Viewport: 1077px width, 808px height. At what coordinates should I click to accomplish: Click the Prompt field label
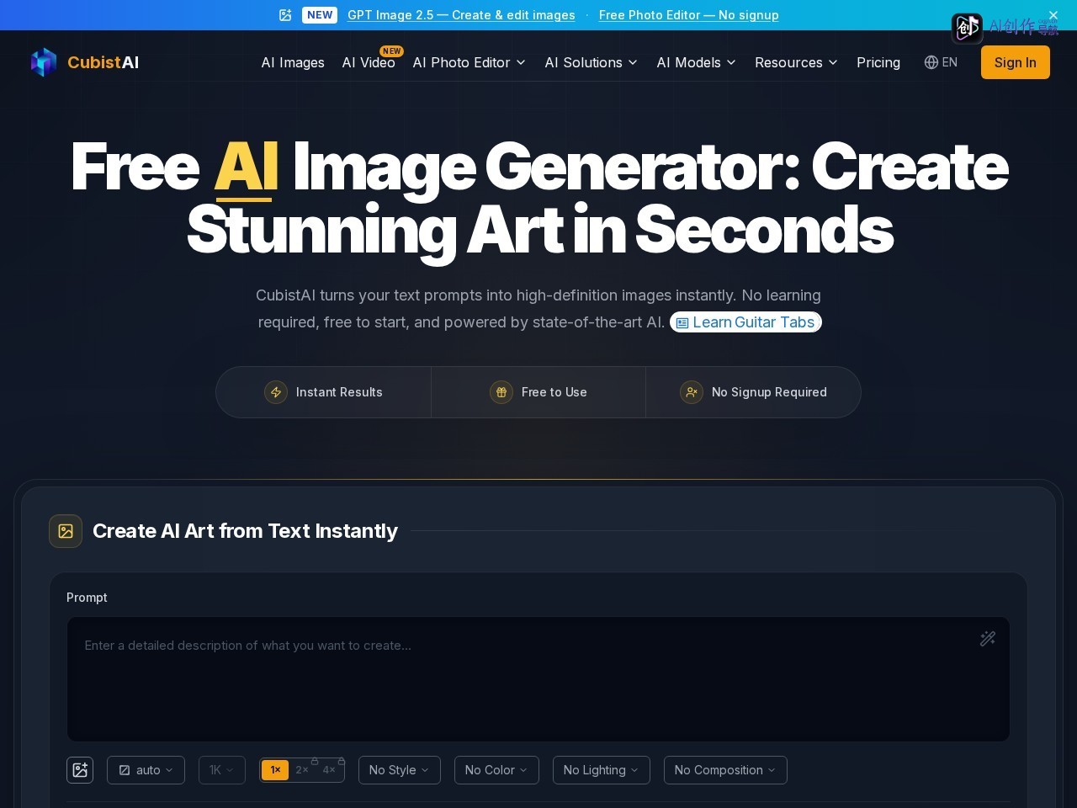coord(87,598)
